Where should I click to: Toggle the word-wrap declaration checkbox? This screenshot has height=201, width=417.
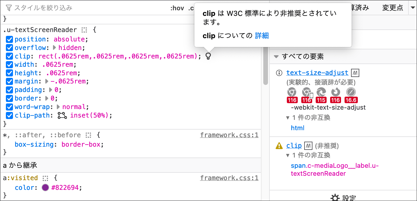(10, 107)
